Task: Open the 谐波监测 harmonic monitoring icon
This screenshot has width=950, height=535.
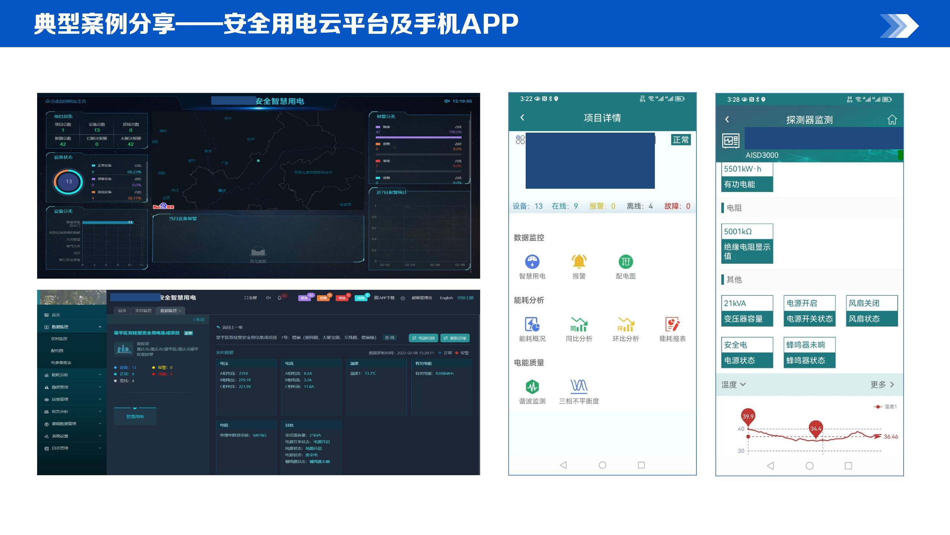Action: pyautogui.click(x=532, y=387)
